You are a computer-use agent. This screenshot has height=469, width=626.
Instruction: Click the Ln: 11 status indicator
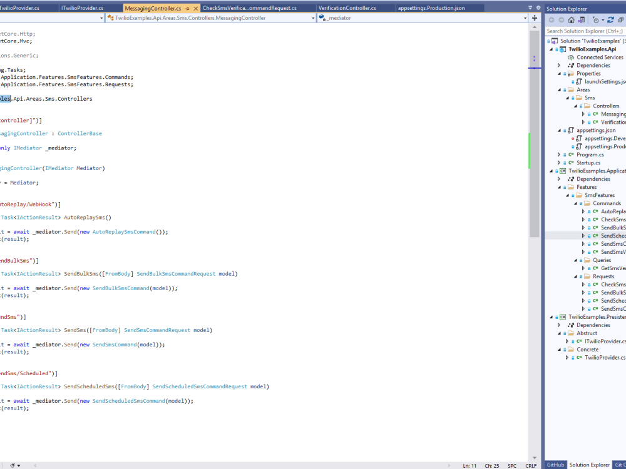pyautogui.click(x=469, y=465)
